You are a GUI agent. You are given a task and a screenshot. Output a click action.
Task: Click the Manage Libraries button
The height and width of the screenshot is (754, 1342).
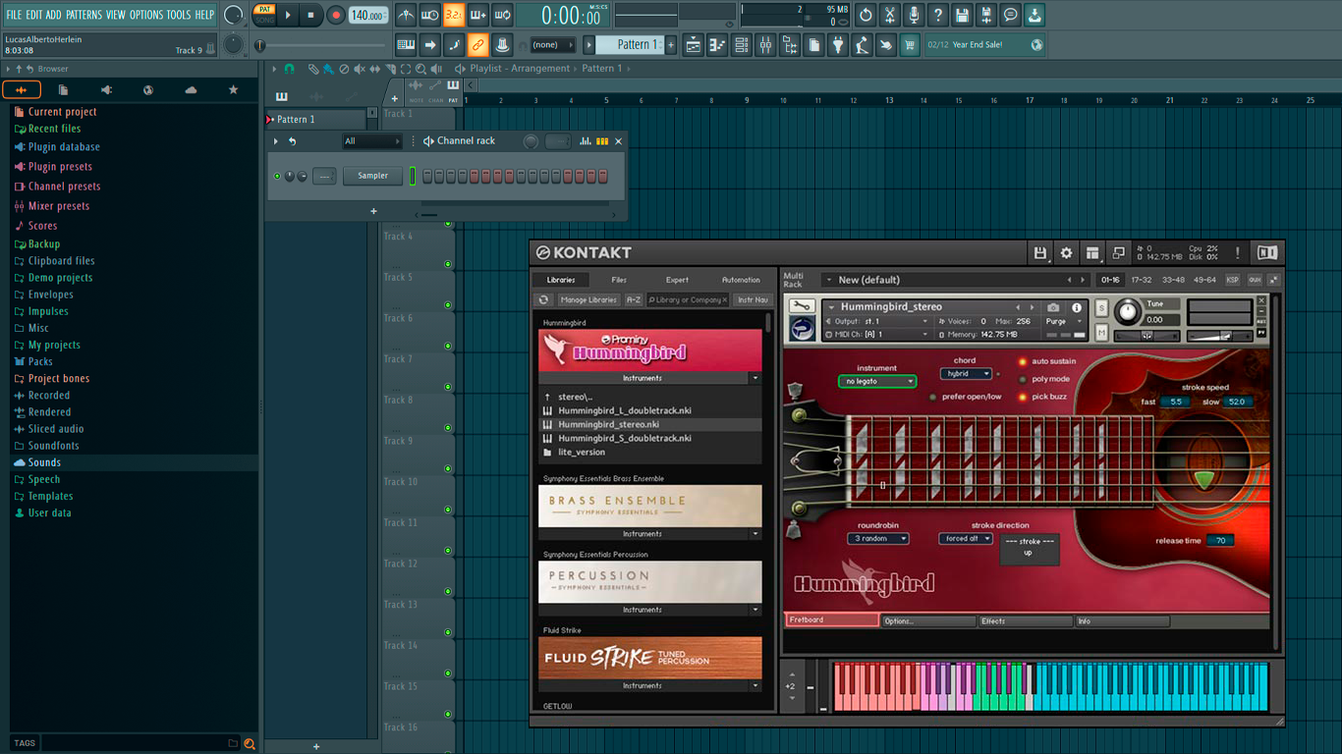[589, 299]
